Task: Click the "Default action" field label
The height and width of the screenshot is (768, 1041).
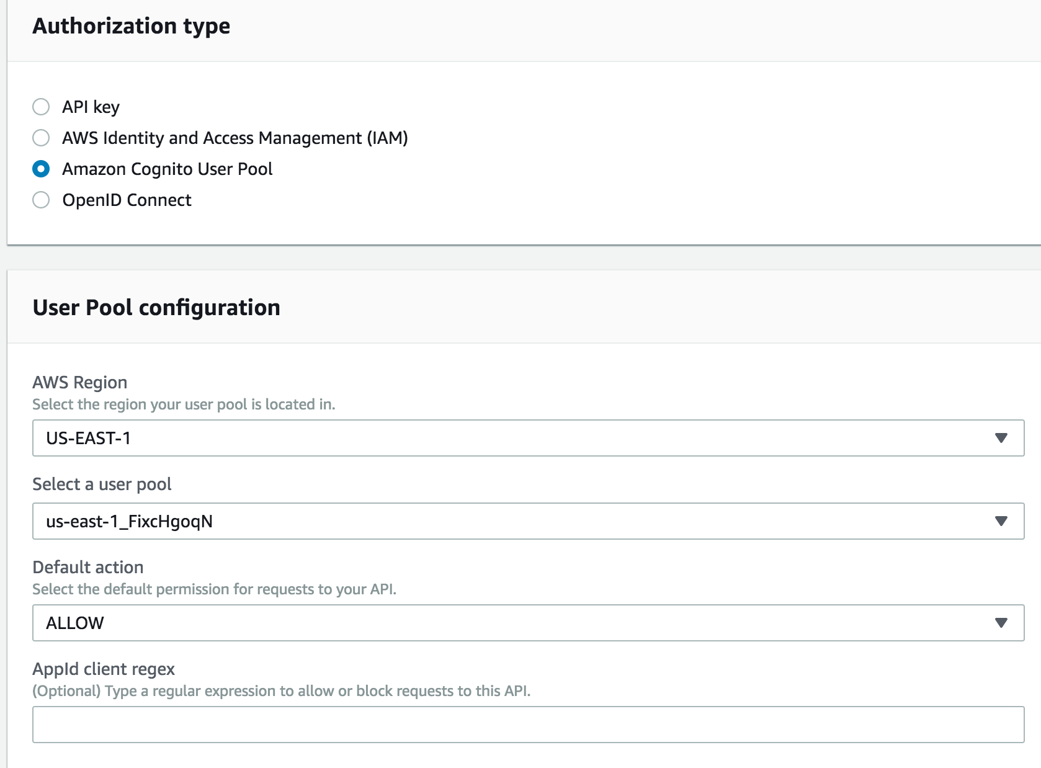Action: (x=87, y=567)
